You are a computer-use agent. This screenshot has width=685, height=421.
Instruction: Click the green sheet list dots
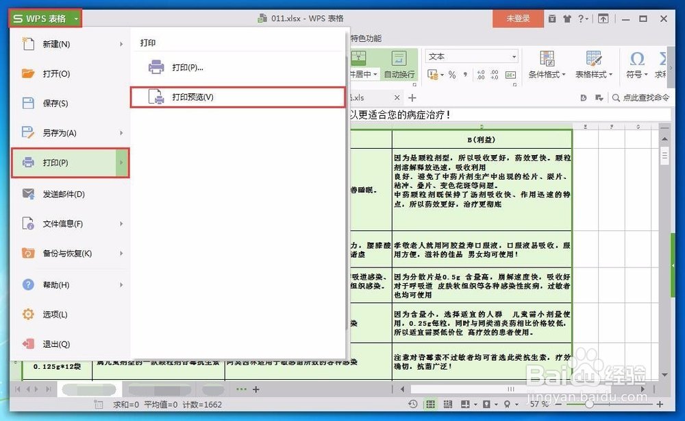(x=241, y=389)
